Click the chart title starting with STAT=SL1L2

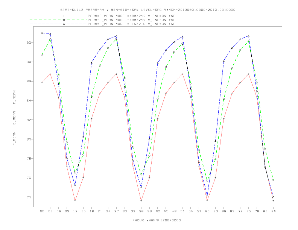[148, 10]
